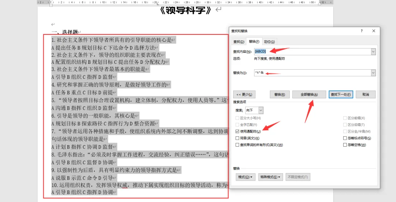Click the right indent marker on the ruler
396x202 pixels.
319,3
